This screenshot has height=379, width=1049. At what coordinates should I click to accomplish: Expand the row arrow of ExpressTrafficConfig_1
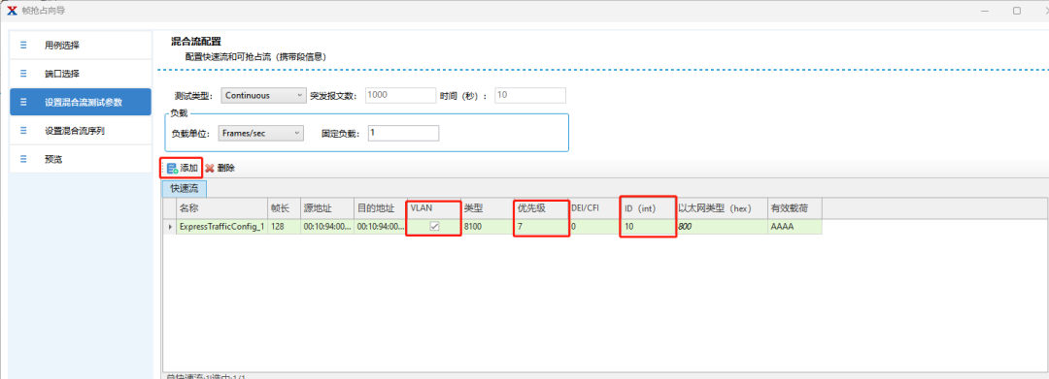pyautogui.click(x=169, y=227)
